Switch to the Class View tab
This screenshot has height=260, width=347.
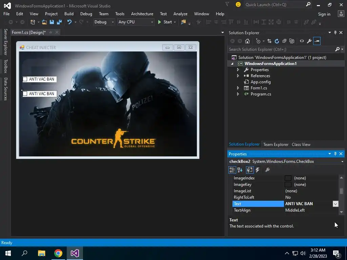coord(301,144)
